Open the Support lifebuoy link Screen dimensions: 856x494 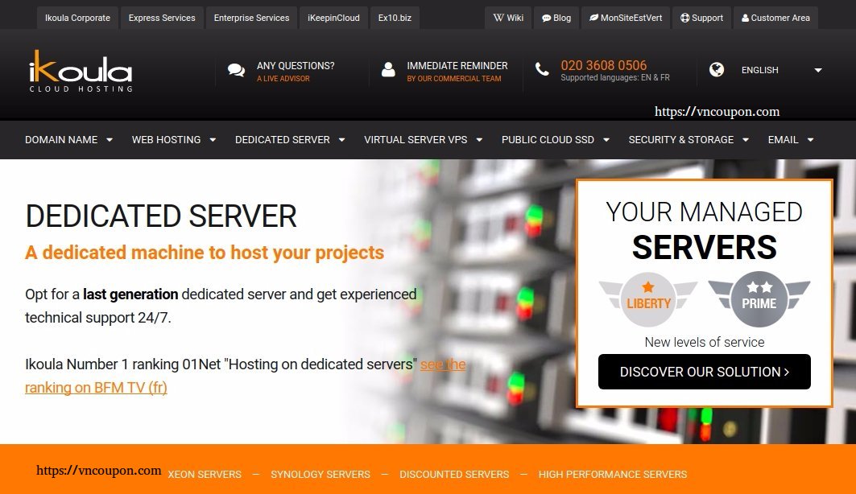(x=701, y=18)
